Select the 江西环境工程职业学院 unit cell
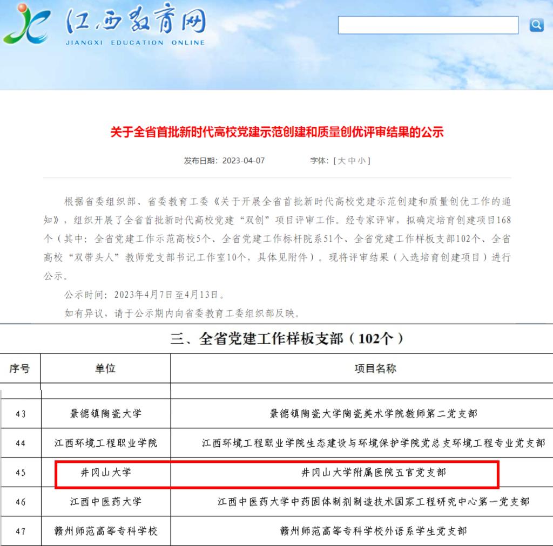This screenshot has width=553, height=546. 105,443
